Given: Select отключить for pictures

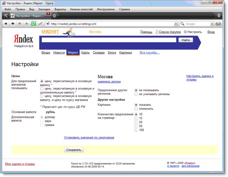Looking at the screenshot, I should click(x=136, y=109).
